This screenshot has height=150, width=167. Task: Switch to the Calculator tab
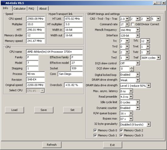coord(20,8)
